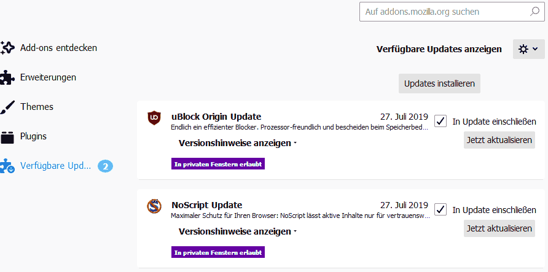Click Jetzt aktualisieren for uBlock Origin

pyautogui.click(x=499, y=140)
